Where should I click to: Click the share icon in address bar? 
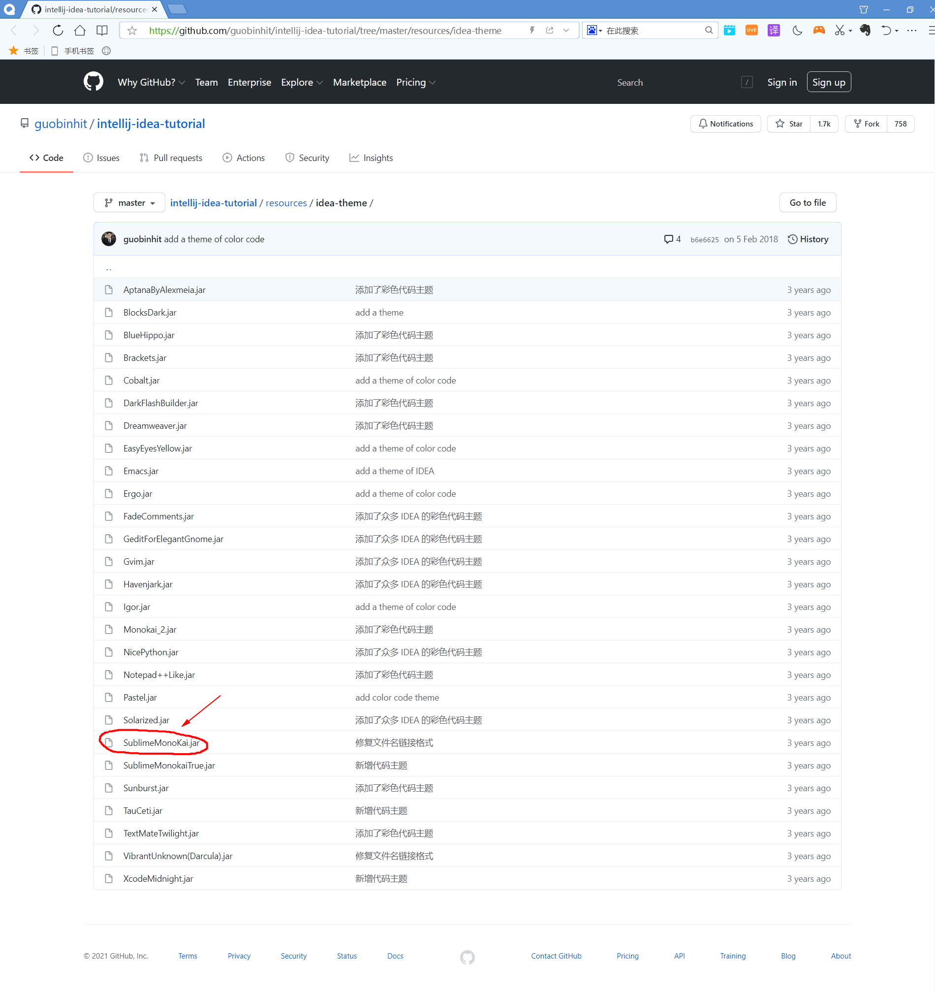[550, 31]
